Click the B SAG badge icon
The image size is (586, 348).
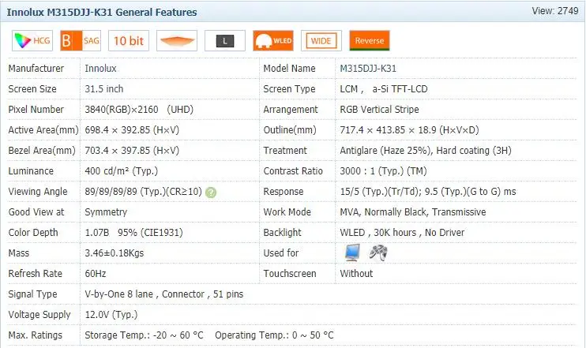point(81,41)
